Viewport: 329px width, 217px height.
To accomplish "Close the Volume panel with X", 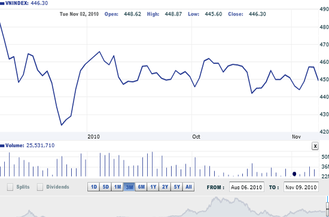I will [315, 146].
